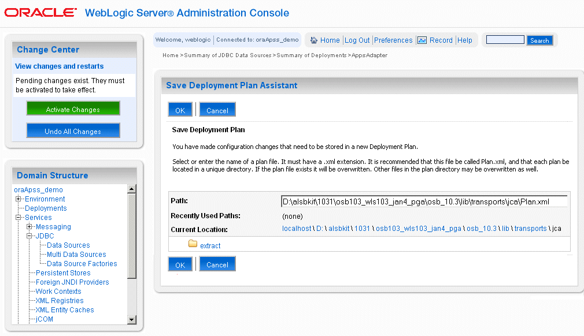Click Log Out in the toolbar
This screenshot has height=336, width=584.
coord(357,40)
